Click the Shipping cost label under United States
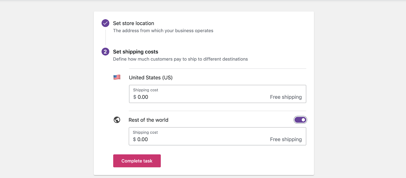Screen dimensions: 406x178 point(145,90)
